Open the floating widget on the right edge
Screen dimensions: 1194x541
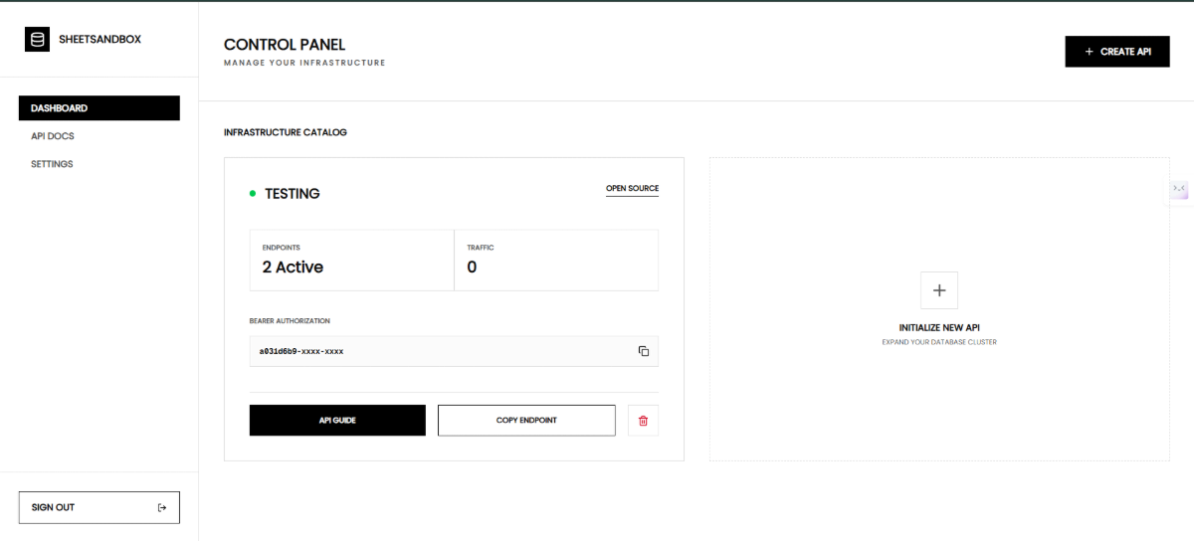(1179, 189)
